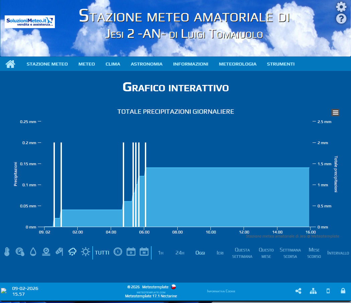This screenshot has width=351, height=303.
Task: Select the pressure gauge icon
Action: (x=20, y=252)
